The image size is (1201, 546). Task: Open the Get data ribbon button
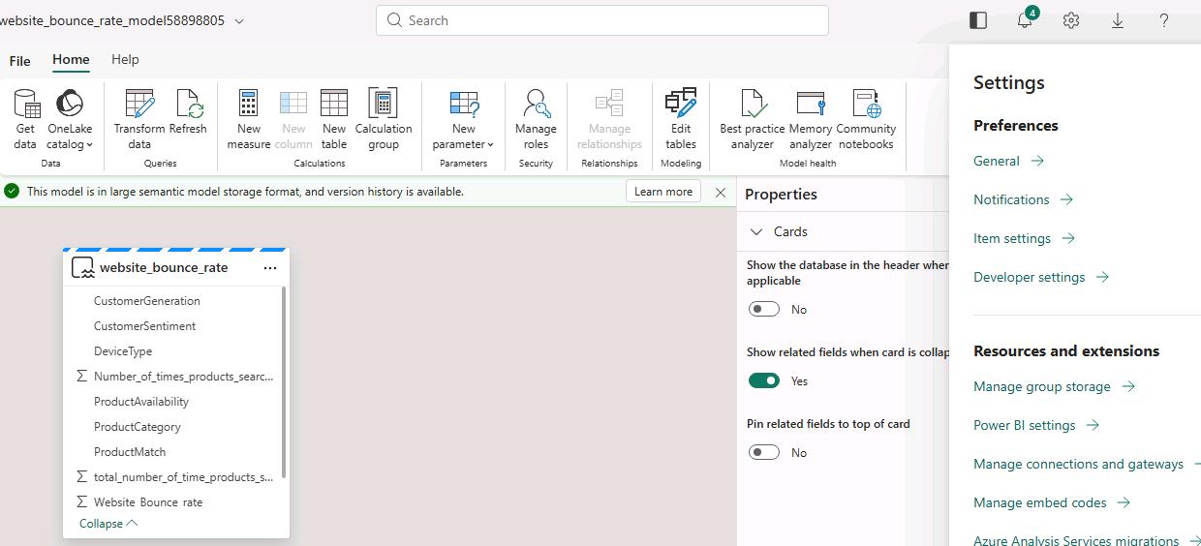coord(25,119)
